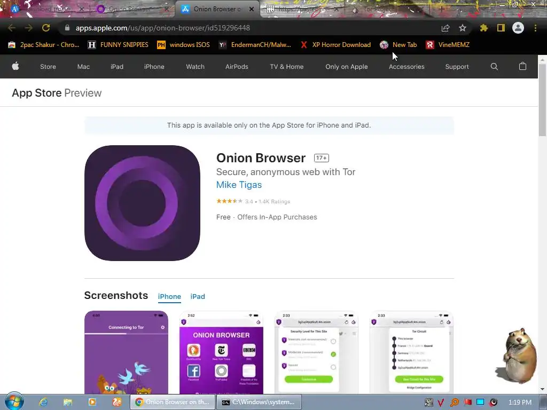Open Tor Circuit screenshot thumbnail

coord(411,352)
